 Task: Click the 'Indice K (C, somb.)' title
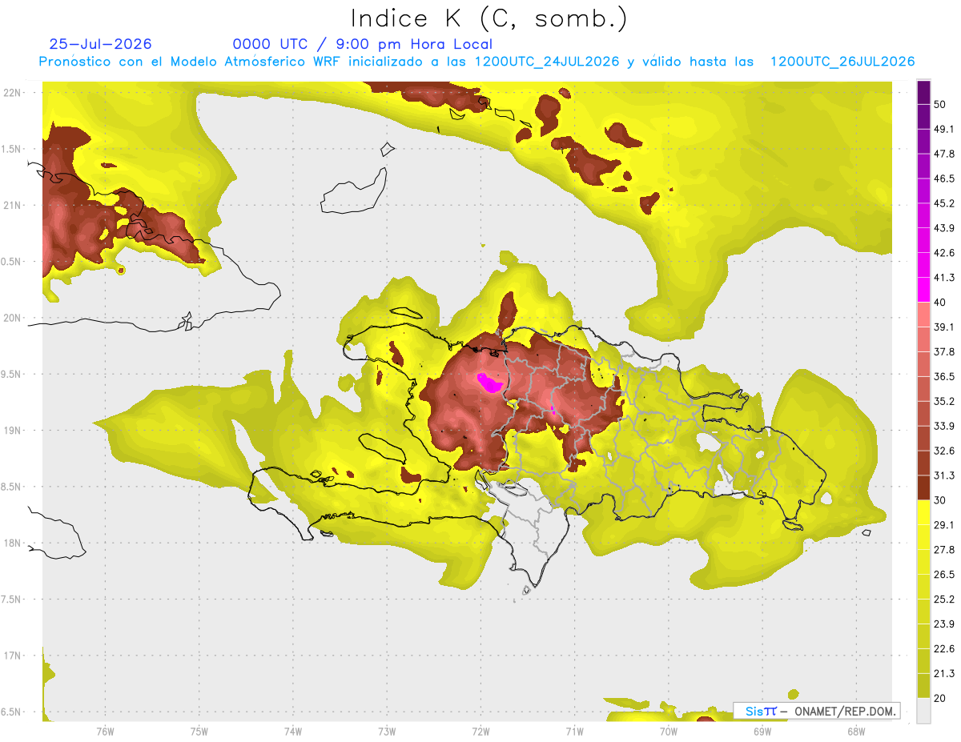coord(489,18)
